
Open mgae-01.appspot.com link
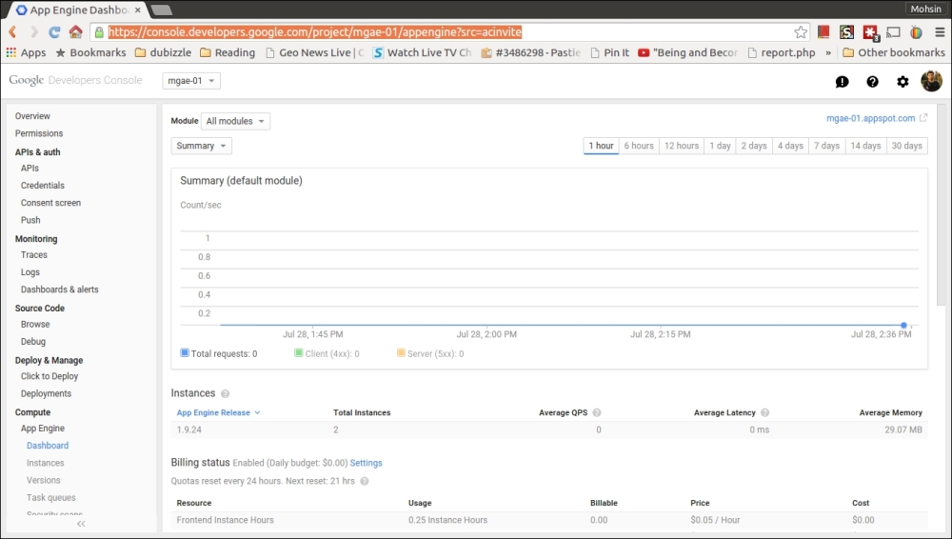coord(871,118)
